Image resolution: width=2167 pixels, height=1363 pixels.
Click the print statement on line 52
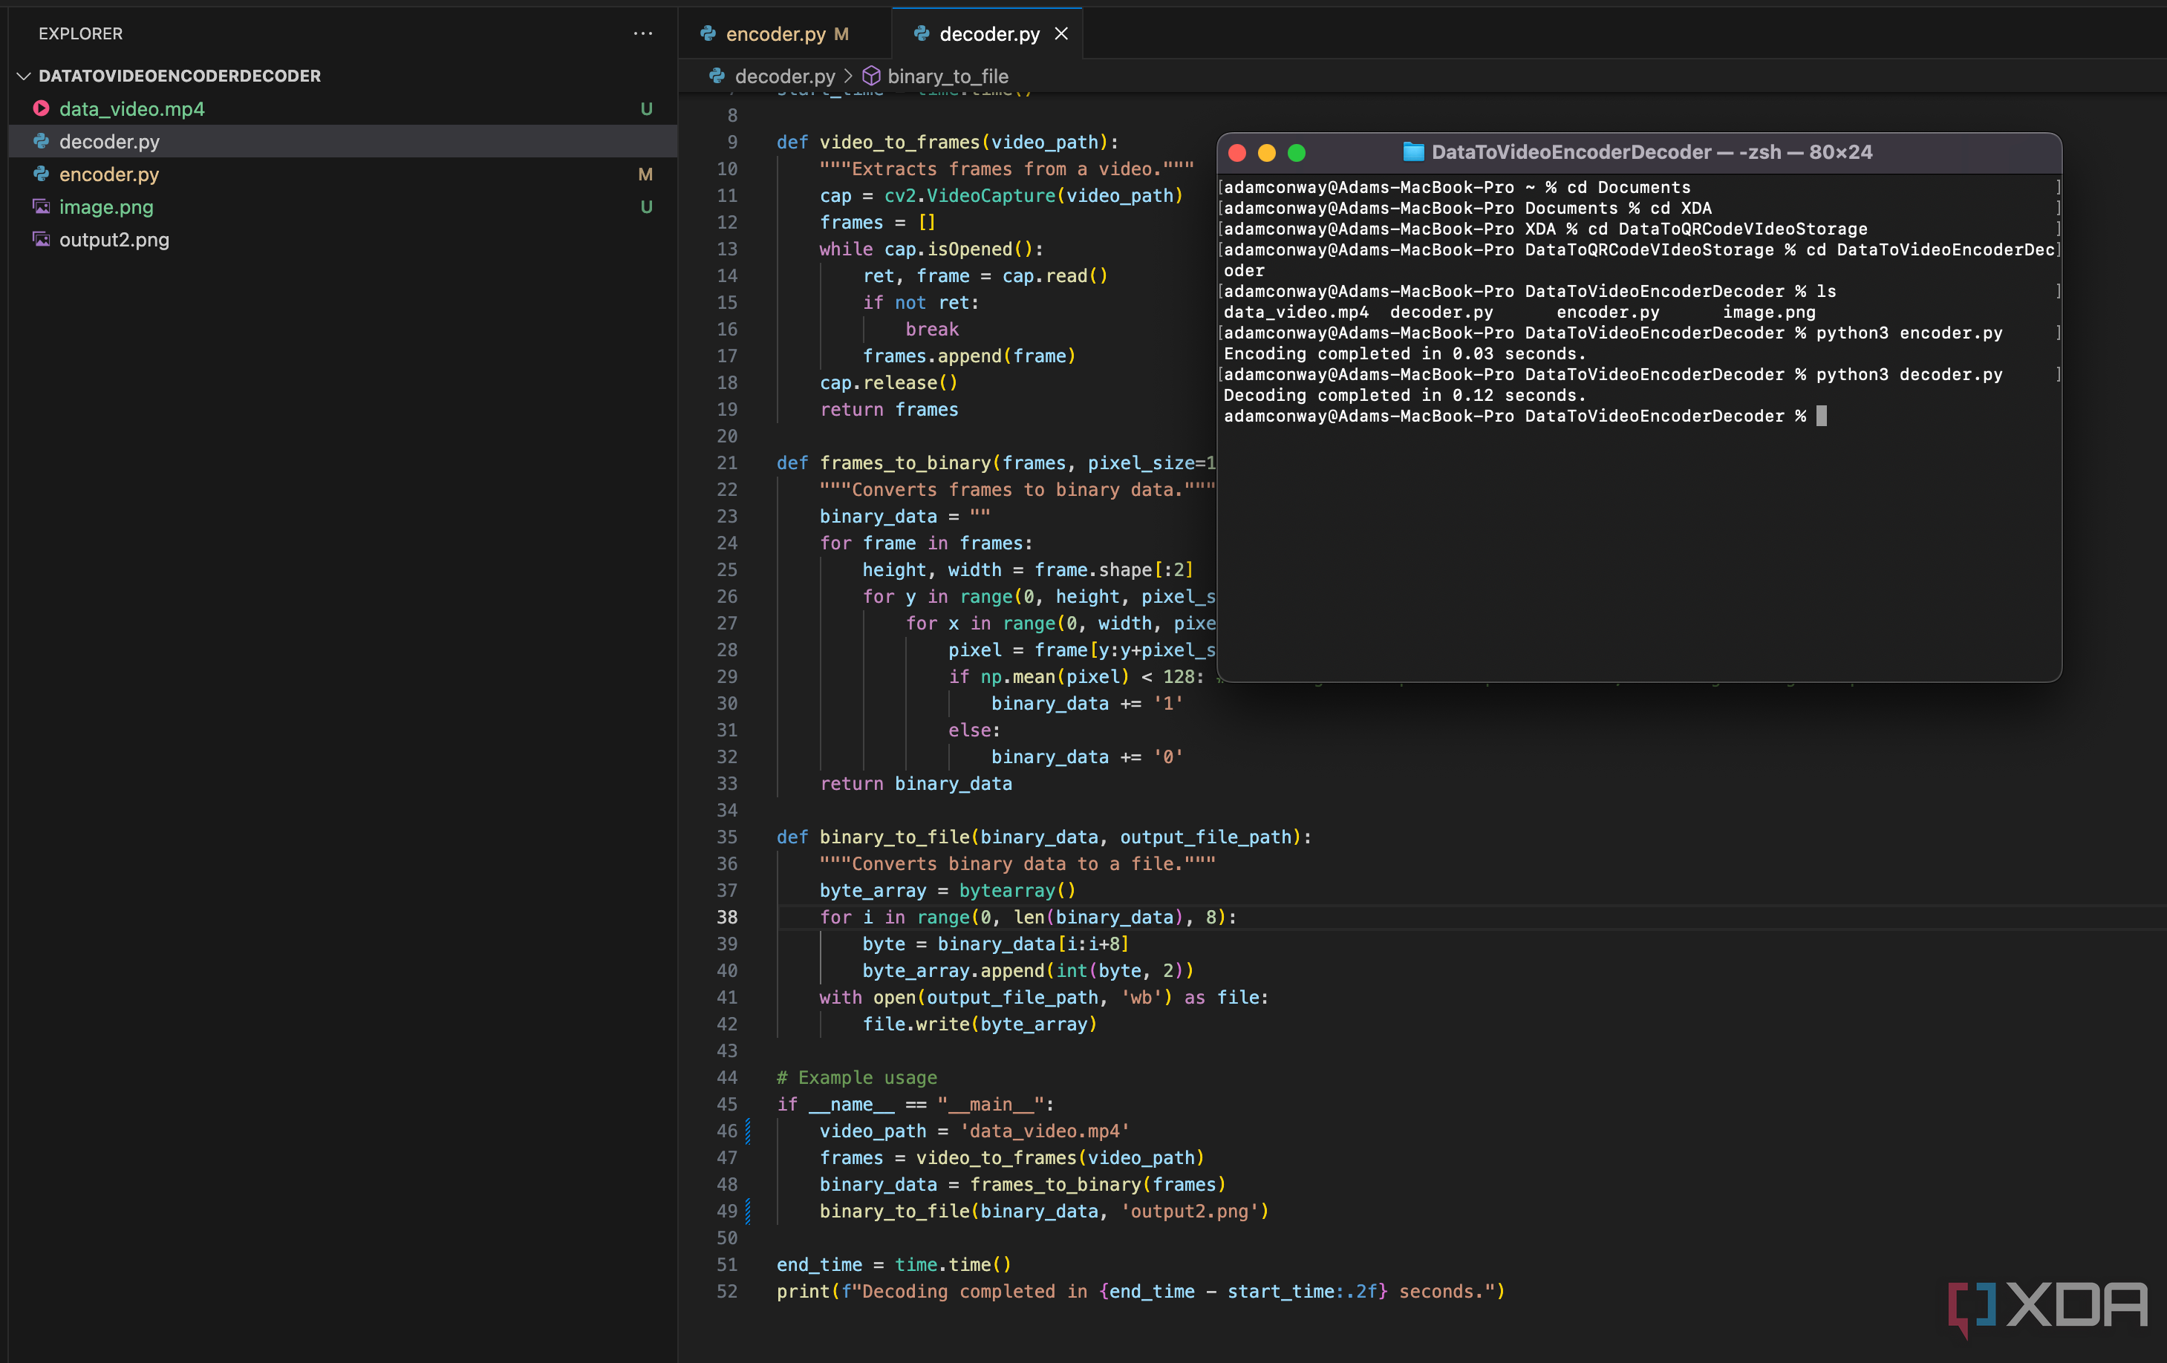1140,1291
